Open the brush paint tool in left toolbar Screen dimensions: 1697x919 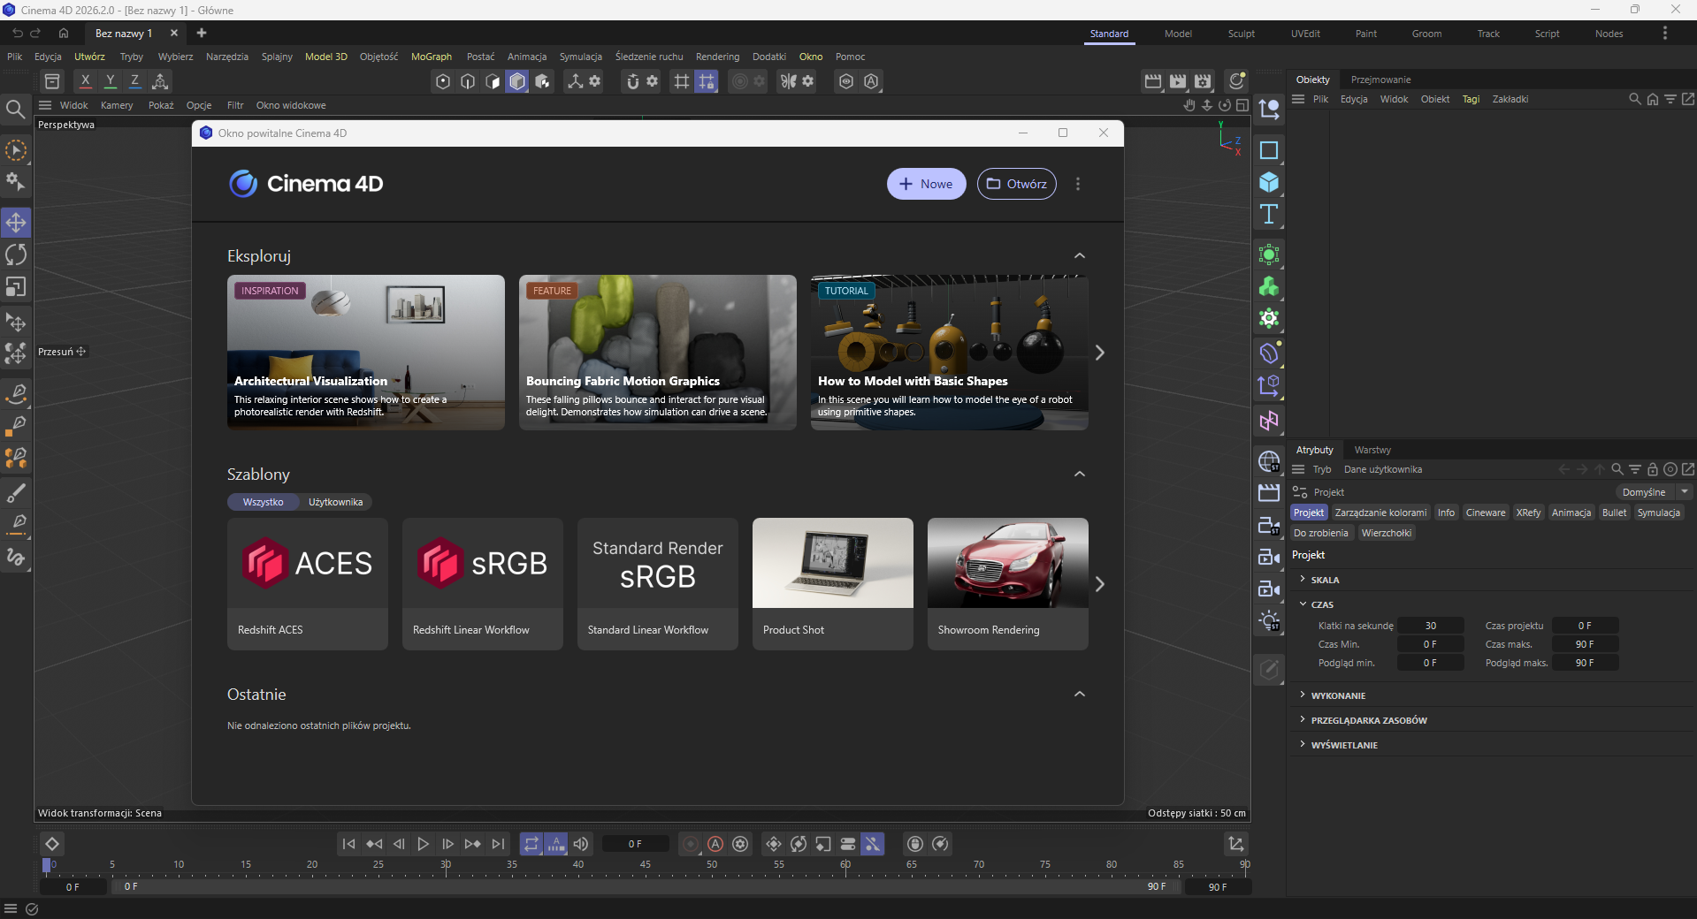tap(16, 492)
